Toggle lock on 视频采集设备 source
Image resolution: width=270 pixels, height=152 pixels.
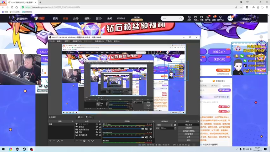pos(100,129)
